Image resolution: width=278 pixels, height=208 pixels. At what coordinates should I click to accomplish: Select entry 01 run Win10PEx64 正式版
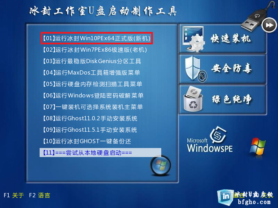97,38
